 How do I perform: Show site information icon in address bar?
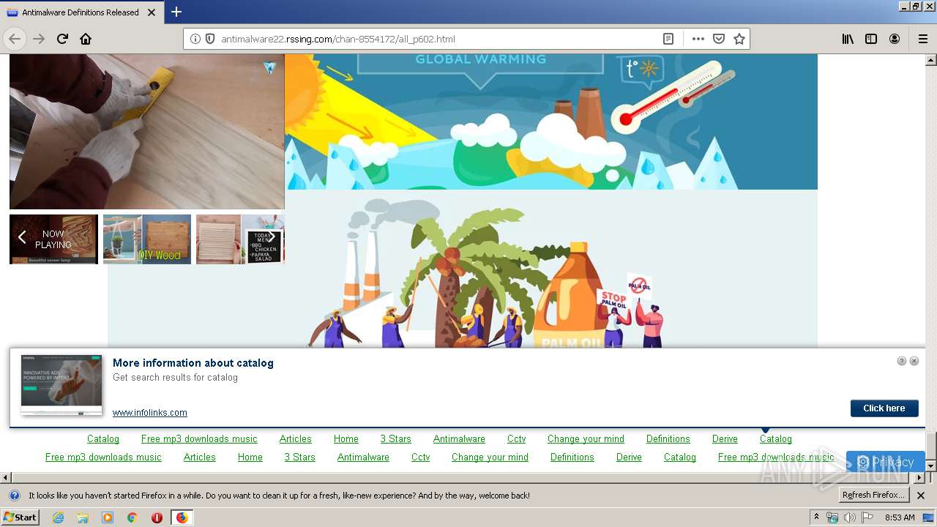[195, 39]
